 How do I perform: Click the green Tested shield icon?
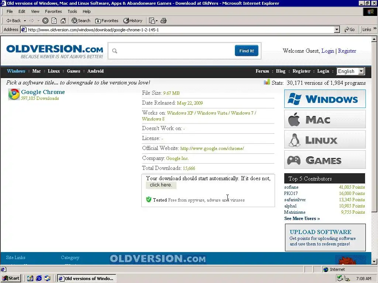149,199
